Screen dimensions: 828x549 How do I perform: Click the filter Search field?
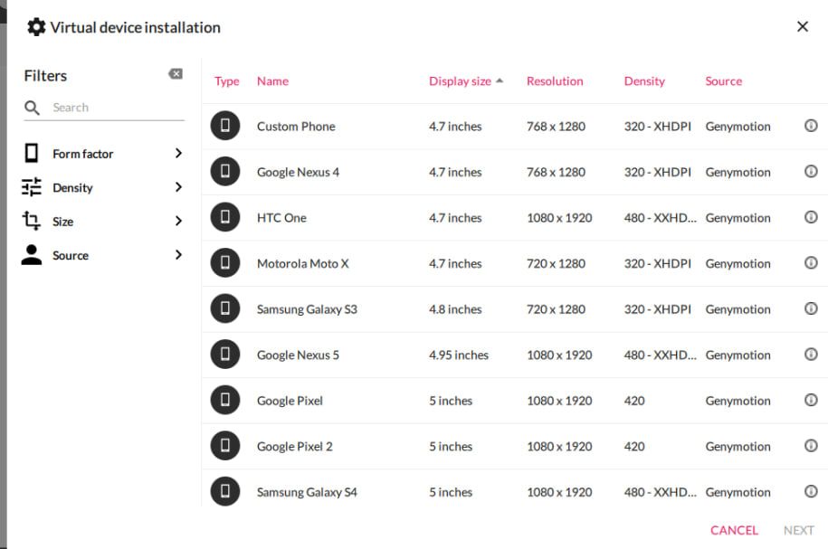tap(116, 108)
